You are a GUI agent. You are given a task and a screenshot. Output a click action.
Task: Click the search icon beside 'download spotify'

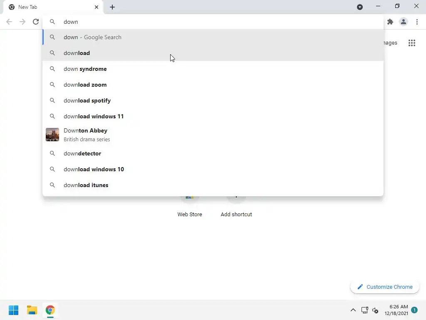pyautogui.click(x=52, y=100)
